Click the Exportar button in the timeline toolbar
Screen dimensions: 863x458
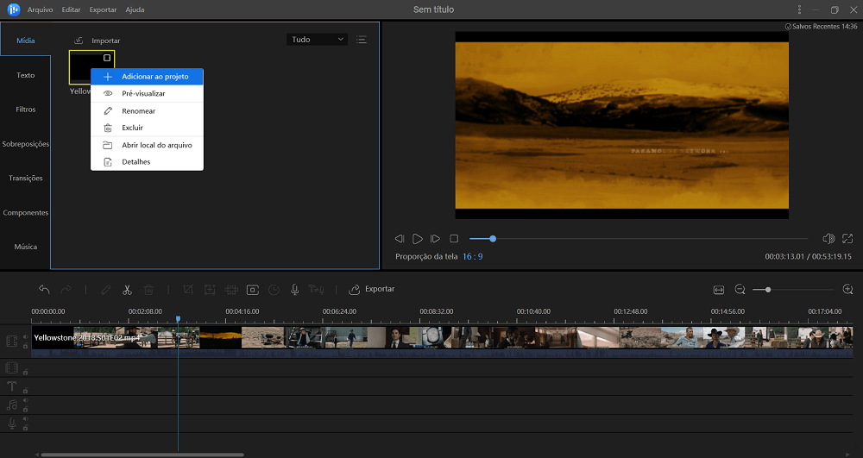coord(372,289)
